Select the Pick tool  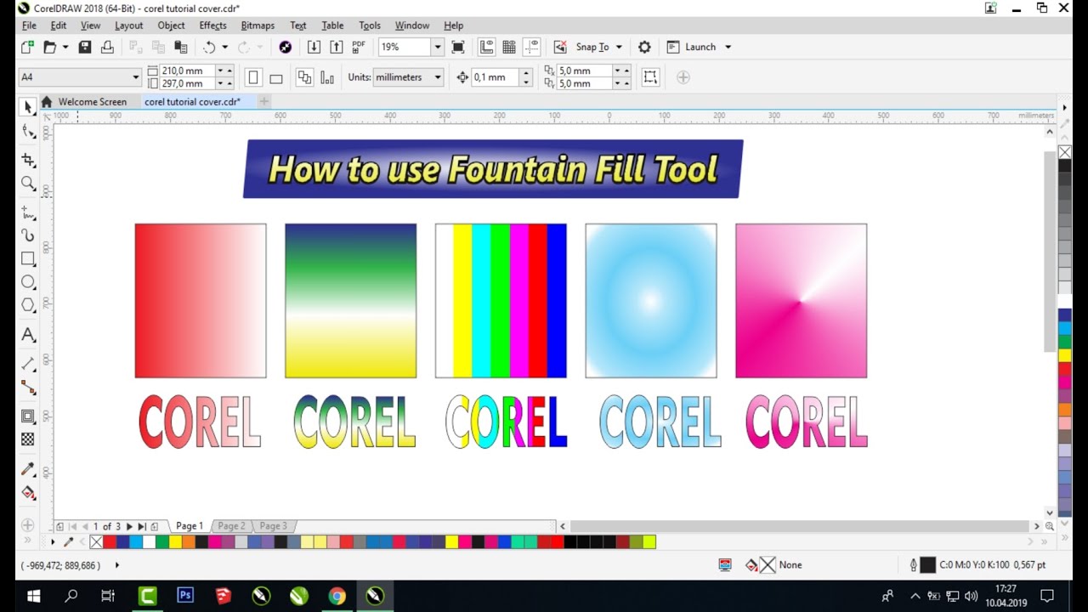pyautogui.click(x=27, y=107)
